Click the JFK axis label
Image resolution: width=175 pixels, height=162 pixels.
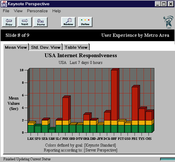coord(100,139)
